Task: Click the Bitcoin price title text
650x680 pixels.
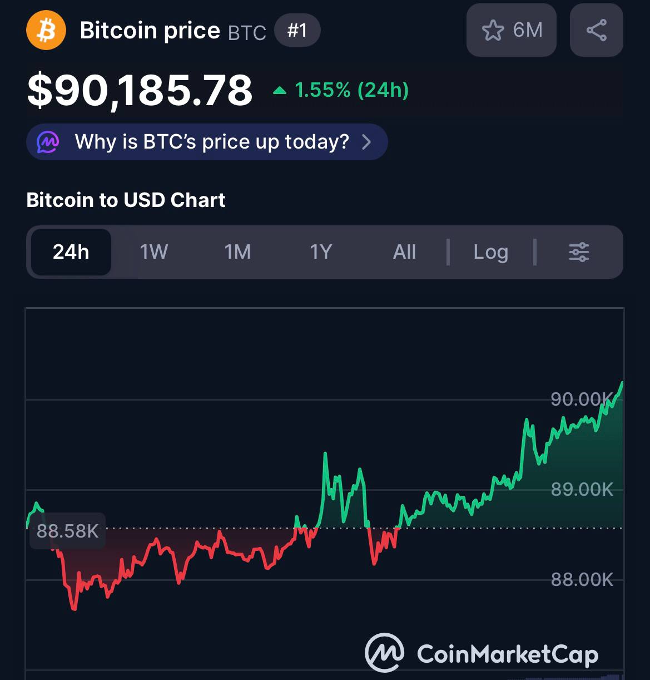Action: click(150, 31)
